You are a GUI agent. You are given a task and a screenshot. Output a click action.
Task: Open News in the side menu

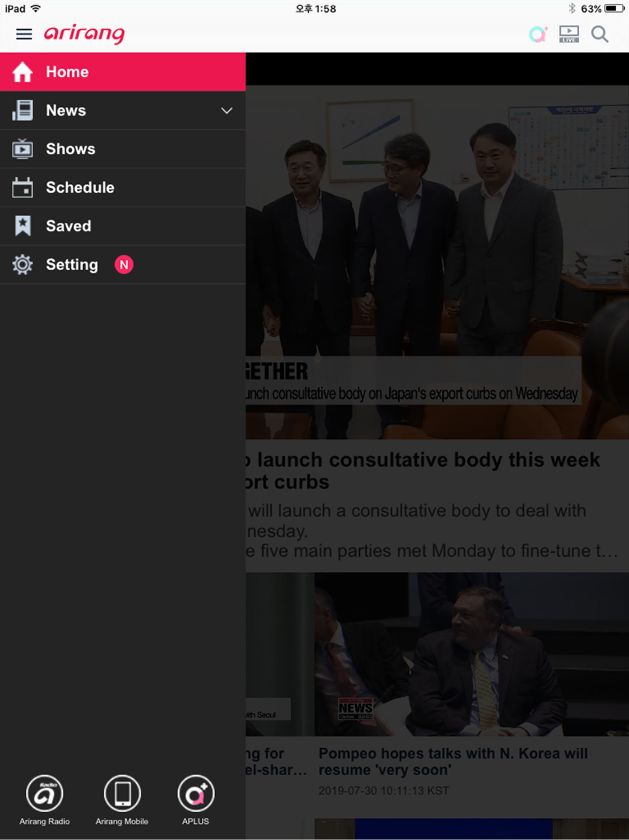[x=66, y=111]
